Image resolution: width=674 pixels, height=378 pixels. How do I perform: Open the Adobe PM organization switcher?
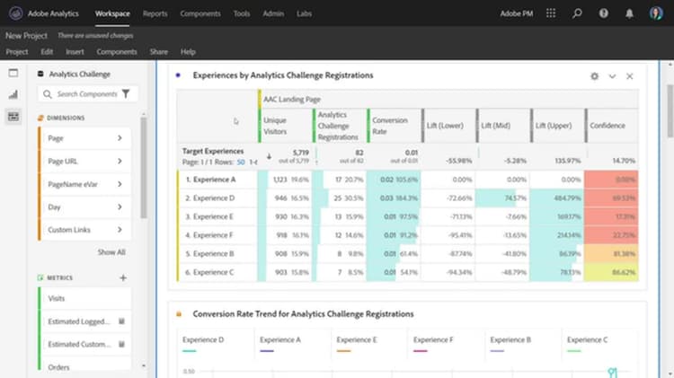point(516,13)
